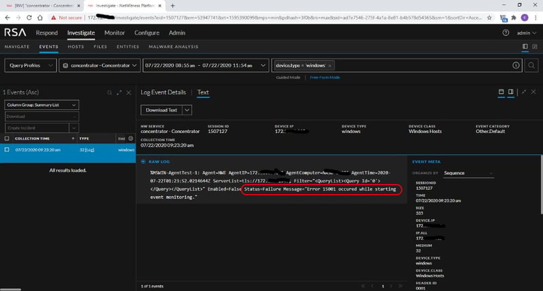
Task: Sort by Collection Time column header
Action: tap(32, 138)
